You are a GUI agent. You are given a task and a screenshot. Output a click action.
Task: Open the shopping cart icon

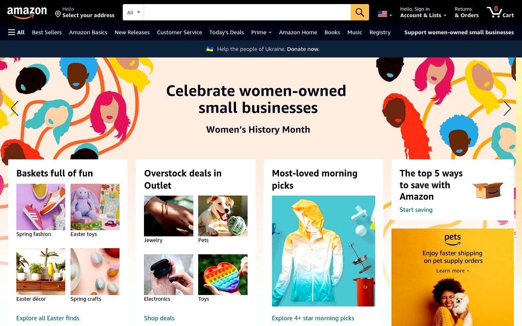pyautogui.click(x=500, y=12)
